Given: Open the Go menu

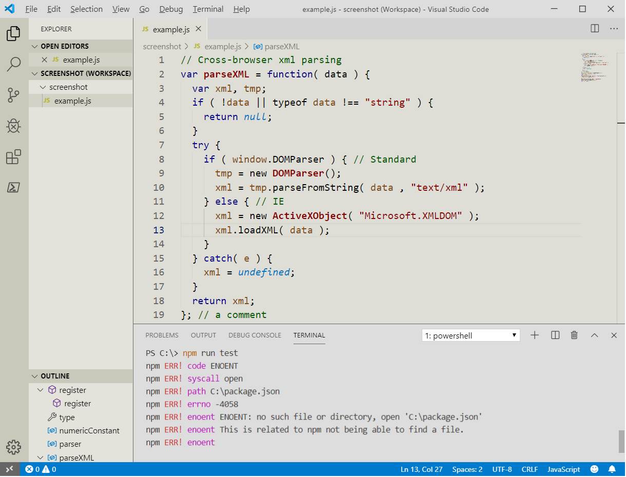Looking at the screenshot, I should point(145,9).
